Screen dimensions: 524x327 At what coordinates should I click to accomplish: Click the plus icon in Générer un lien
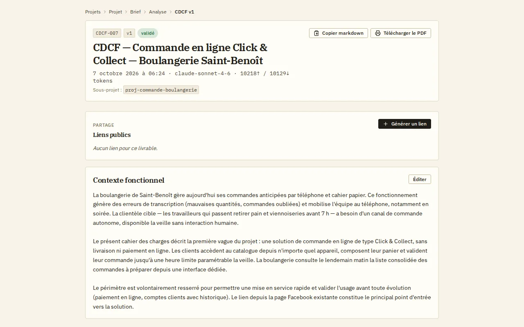pos(385,124)
